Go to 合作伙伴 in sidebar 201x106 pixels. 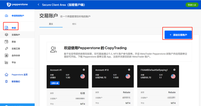[16, 55]
